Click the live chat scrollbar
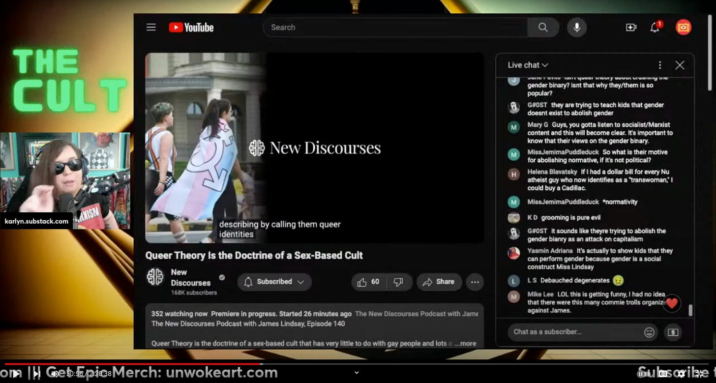 pos(690,310)
